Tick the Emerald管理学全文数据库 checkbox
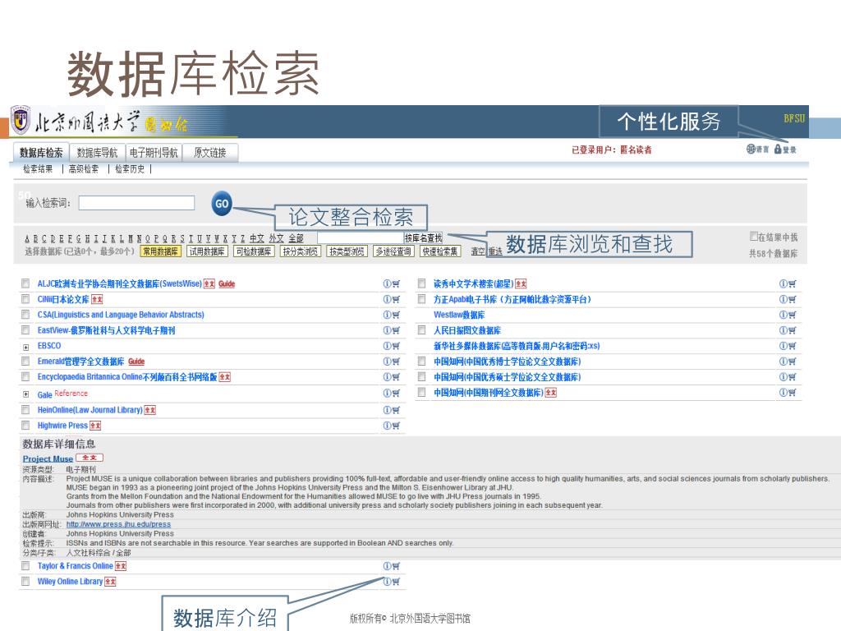The width and height of the screenshot is (841, 631). pos(25,362)
